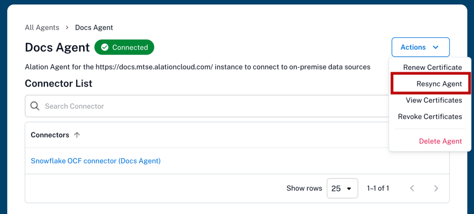Click the checkmark icon in Connected badge

(x=104, y=48)
